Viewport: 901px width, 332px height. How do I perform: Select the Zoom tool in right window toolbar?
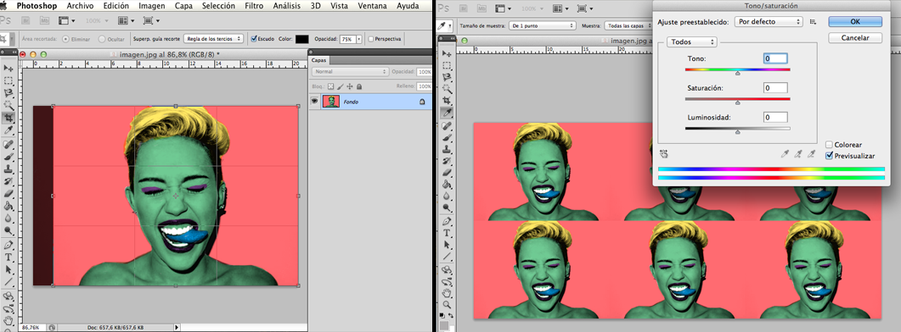pos(447,304)
